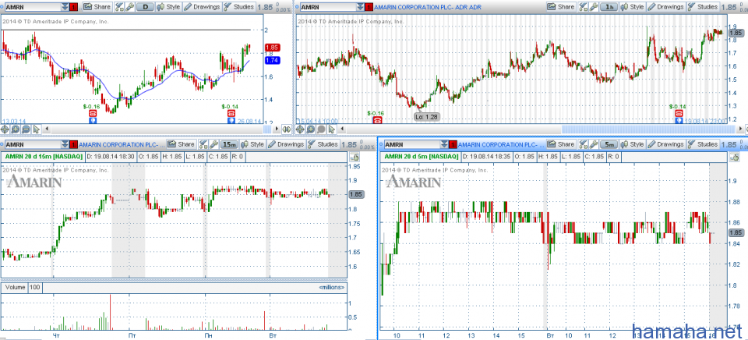Click the scrollbar thumb under the 1h chart

coord(649,129)
